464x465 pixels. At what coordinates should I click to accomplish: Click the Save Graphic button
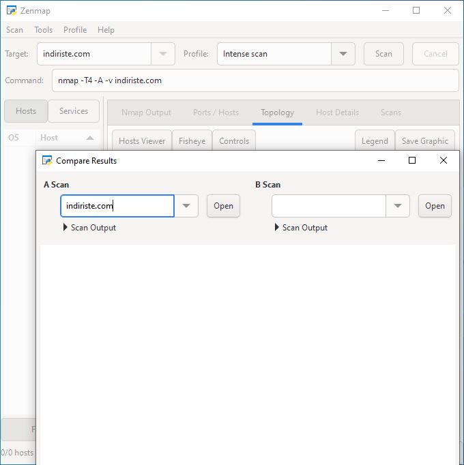pyautogui.click(x=425, y=141)
